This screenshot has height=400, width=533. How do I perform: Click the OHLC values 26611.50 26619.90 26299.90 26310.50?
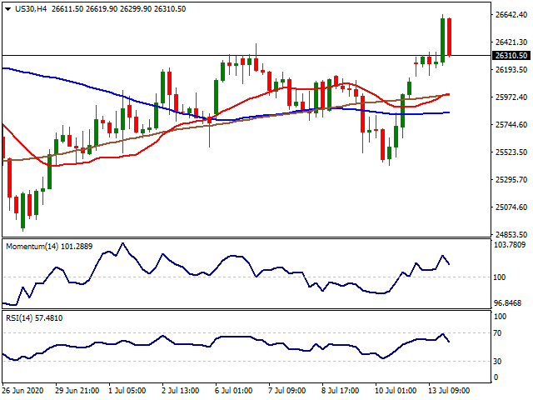[x=118, y=9]
